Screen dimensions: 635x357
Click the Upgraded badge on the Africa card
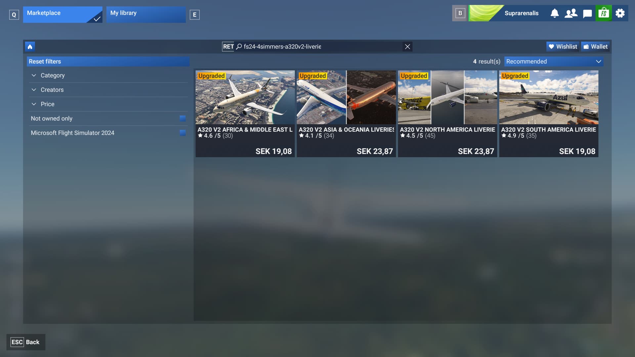(211, 76)
